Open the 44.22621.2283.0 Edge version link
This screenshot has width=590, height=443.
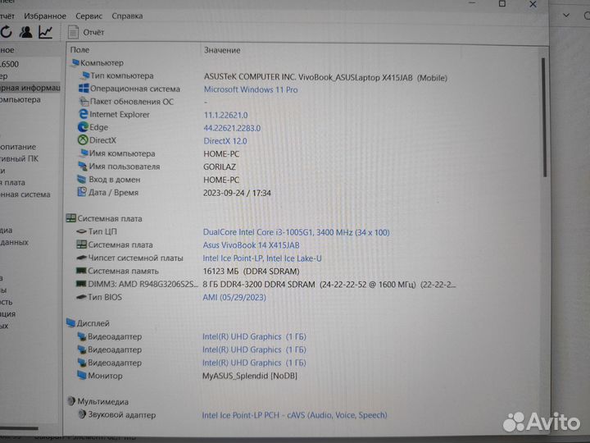tap(232, 128)
